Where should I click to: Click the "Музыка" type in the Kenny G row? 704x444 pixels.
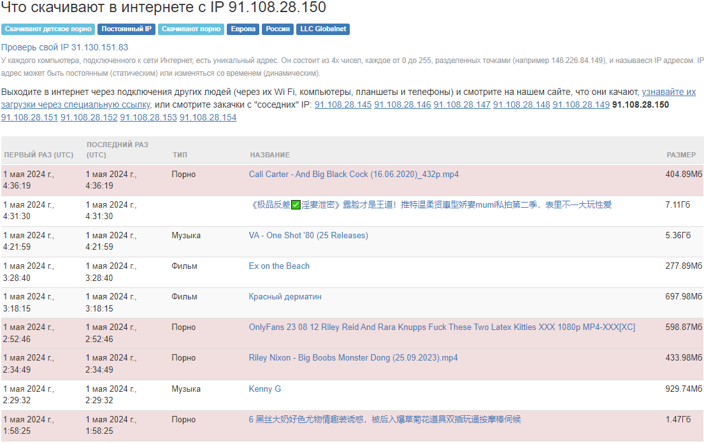point(186,389)
